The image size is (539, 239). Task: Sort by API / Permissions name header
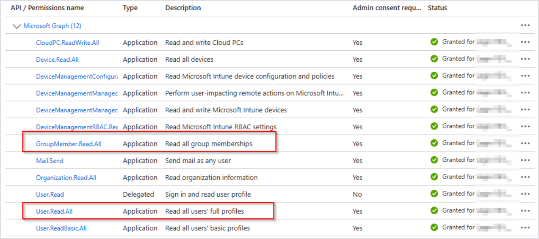47,8
